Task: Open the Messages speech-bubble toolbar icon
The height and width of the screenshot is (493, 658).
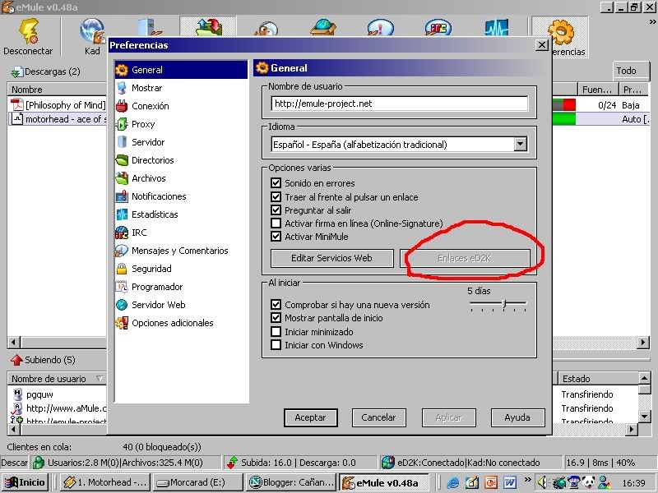Action: coord(381,28)
